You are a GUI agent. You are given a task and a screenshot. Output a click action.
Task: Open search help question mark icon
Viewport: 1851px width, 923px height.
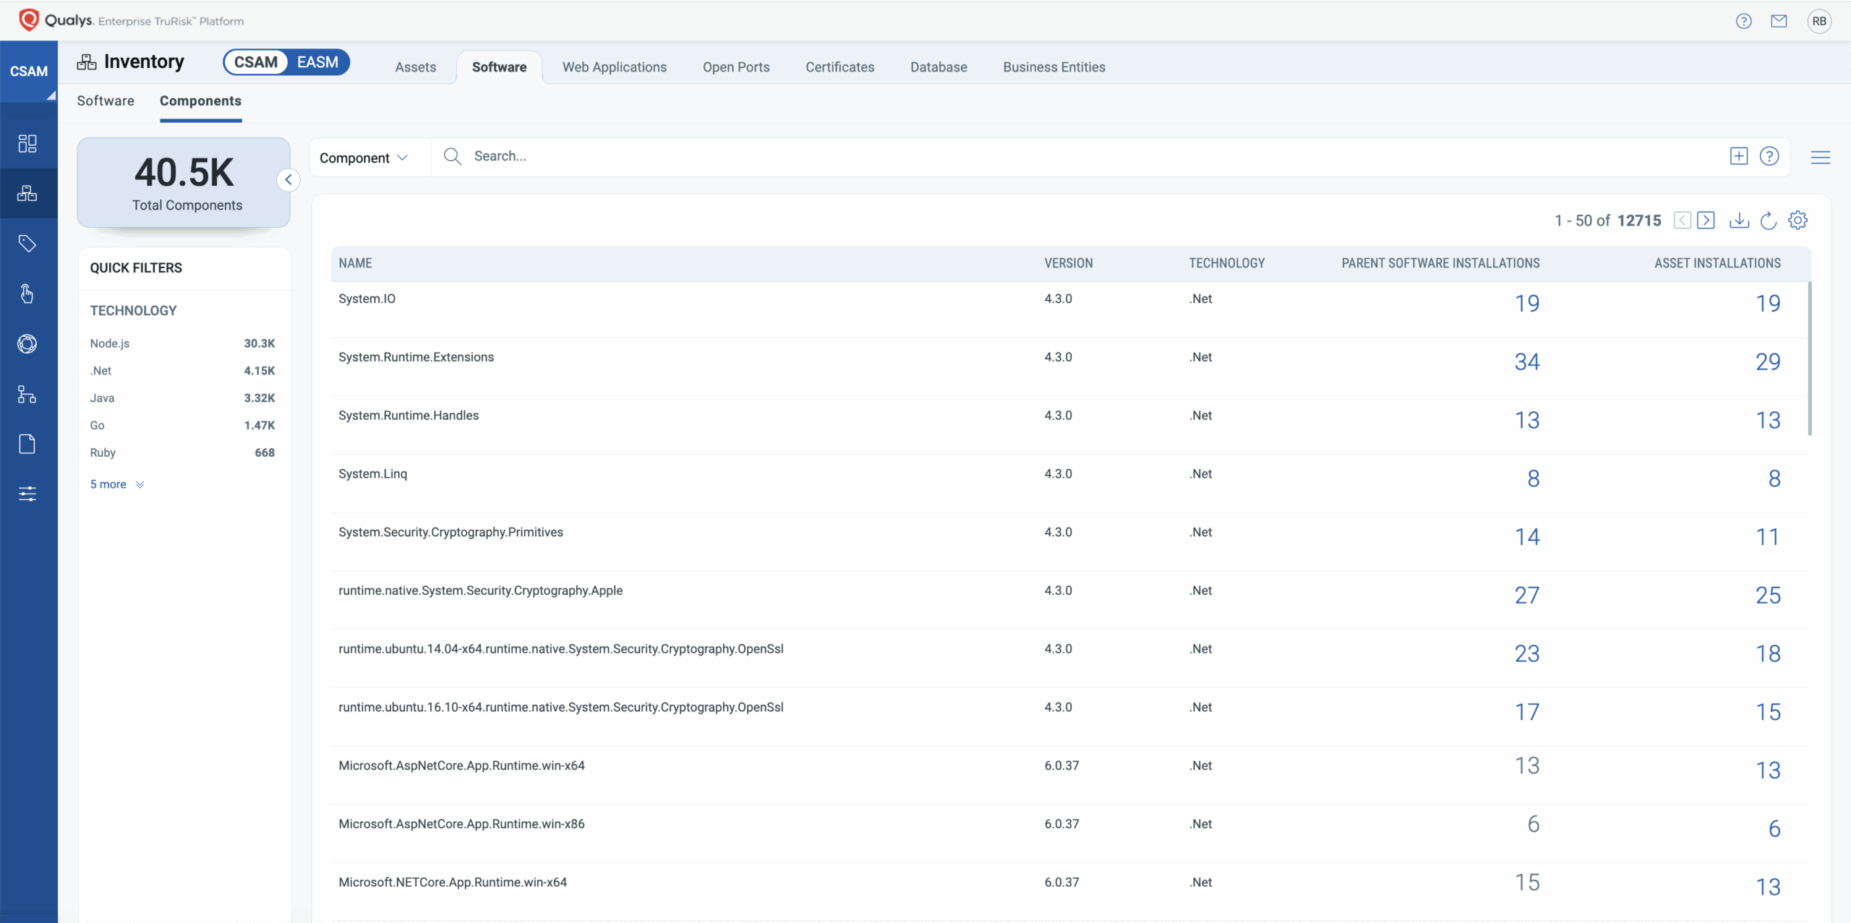pyautogui.click(x=1769, y=156)
